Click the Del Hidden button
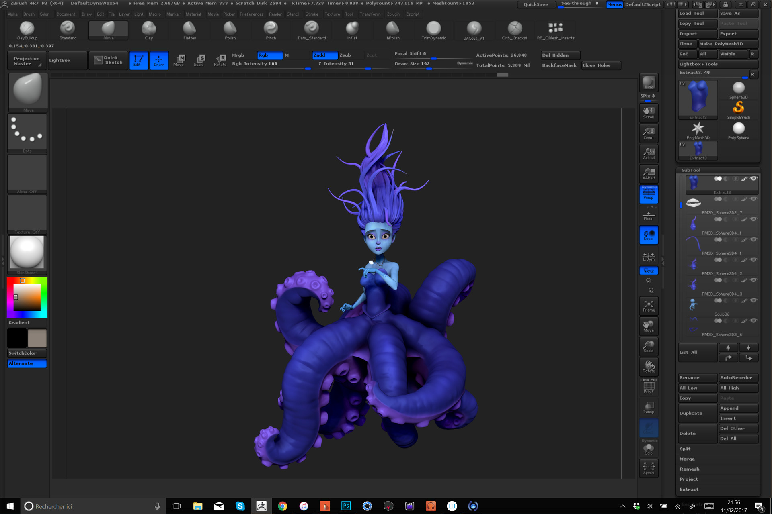 [561, 55]
